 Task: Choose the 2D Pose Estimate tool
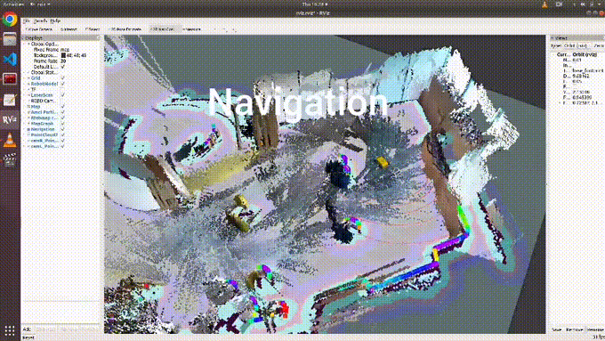125,29
